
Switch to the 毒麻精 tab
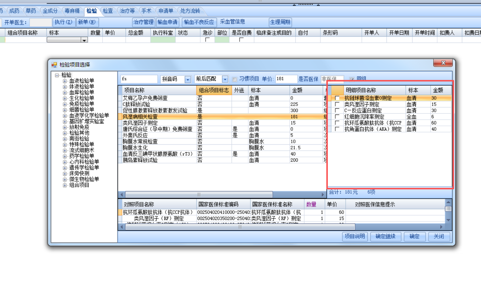72,11
